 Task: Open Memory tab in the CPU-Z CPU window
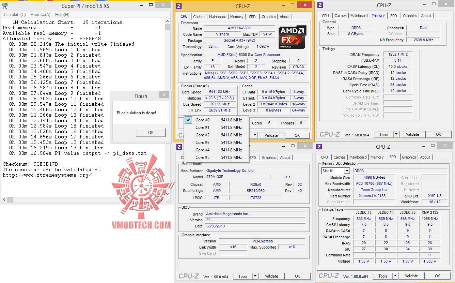coord(237,17)
